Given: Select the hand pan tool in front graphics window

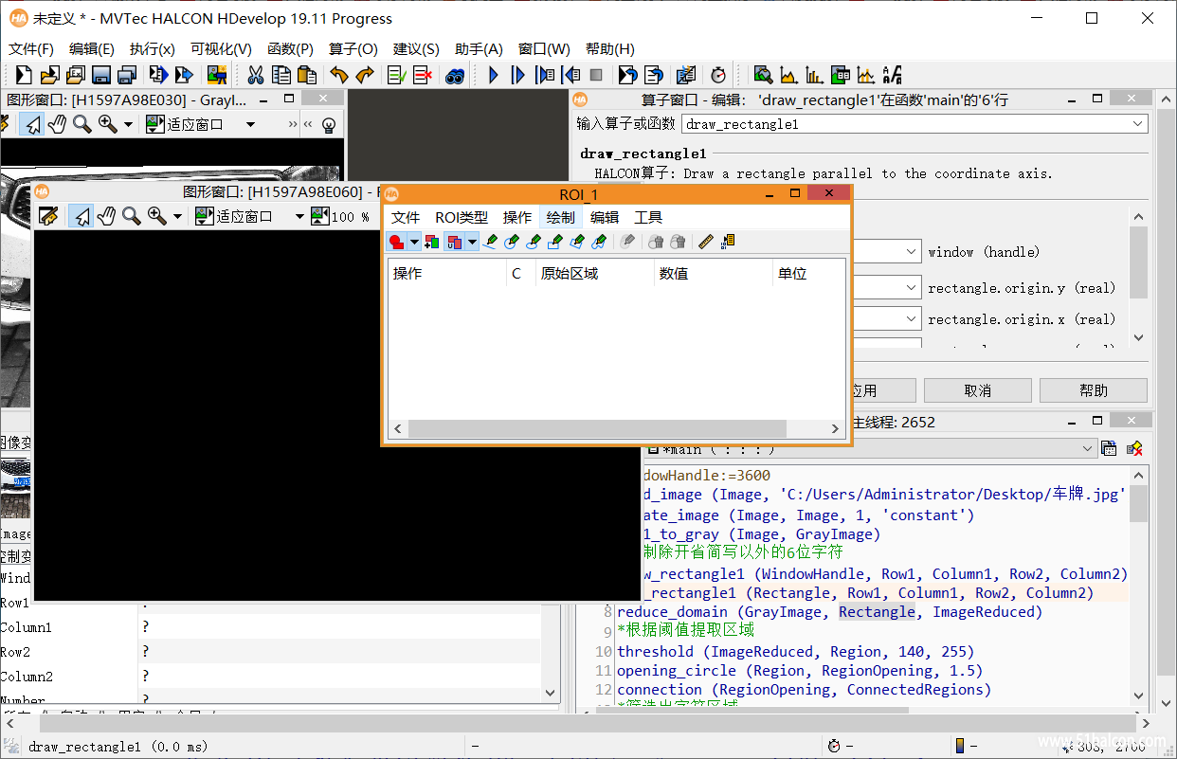Looking at the screenshot, I should click(x=106, y=216).
